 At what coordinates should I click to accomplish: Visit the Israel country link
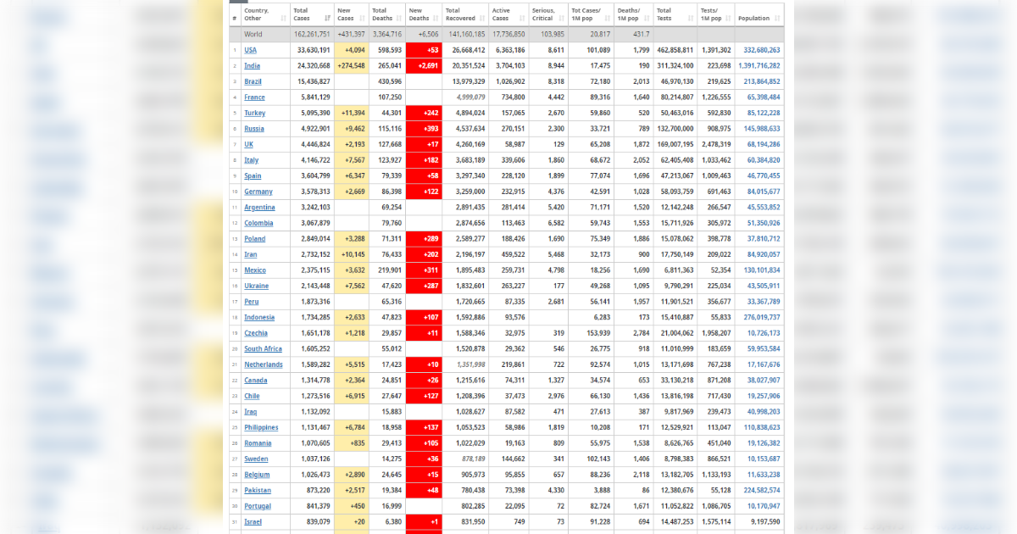pos(253,521)
